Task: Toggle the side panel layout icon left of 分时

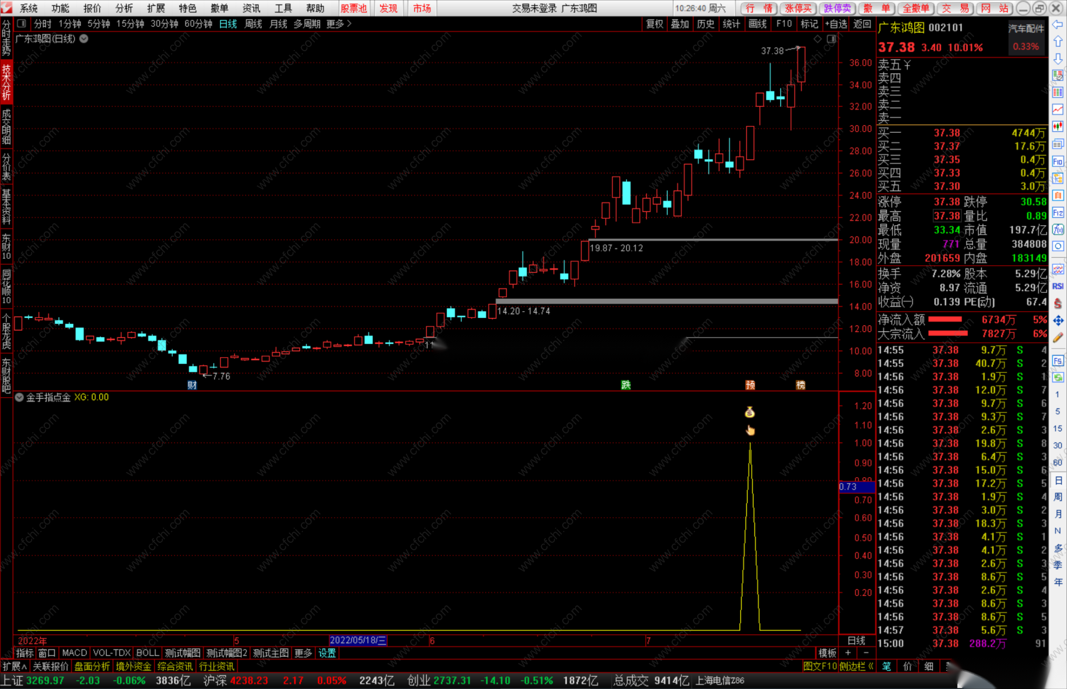Action: (x=22, y=23)
